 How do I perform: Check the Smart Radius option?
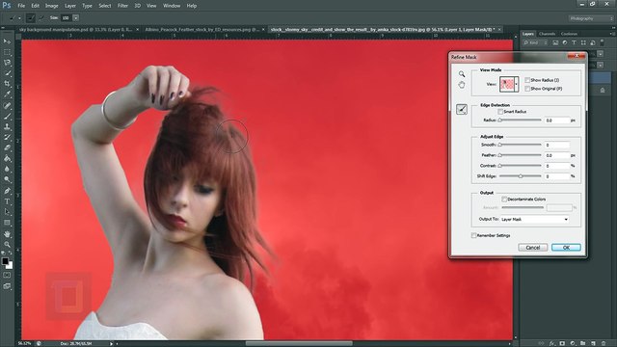point(500,112)
